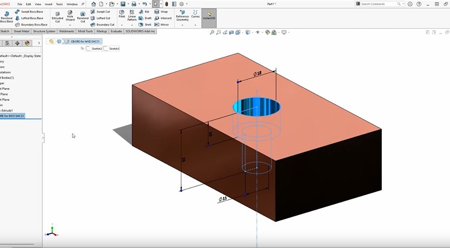Click the user login button
450x248 pixels.
pyautogui.click(x=410, y=4)
